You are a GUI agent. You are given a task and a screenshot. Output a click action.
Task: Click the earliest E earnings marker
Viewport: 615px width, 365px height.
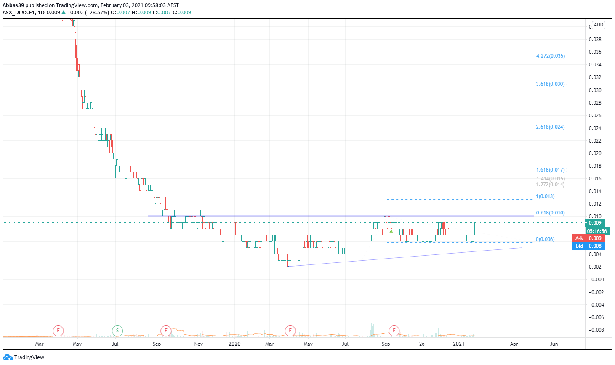coord(58,331)
